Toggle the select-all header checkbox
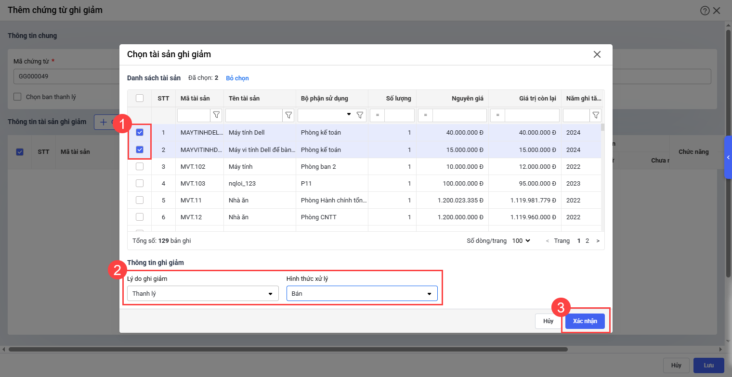Screen dimensions: 732x377 [x=140, y=98]
